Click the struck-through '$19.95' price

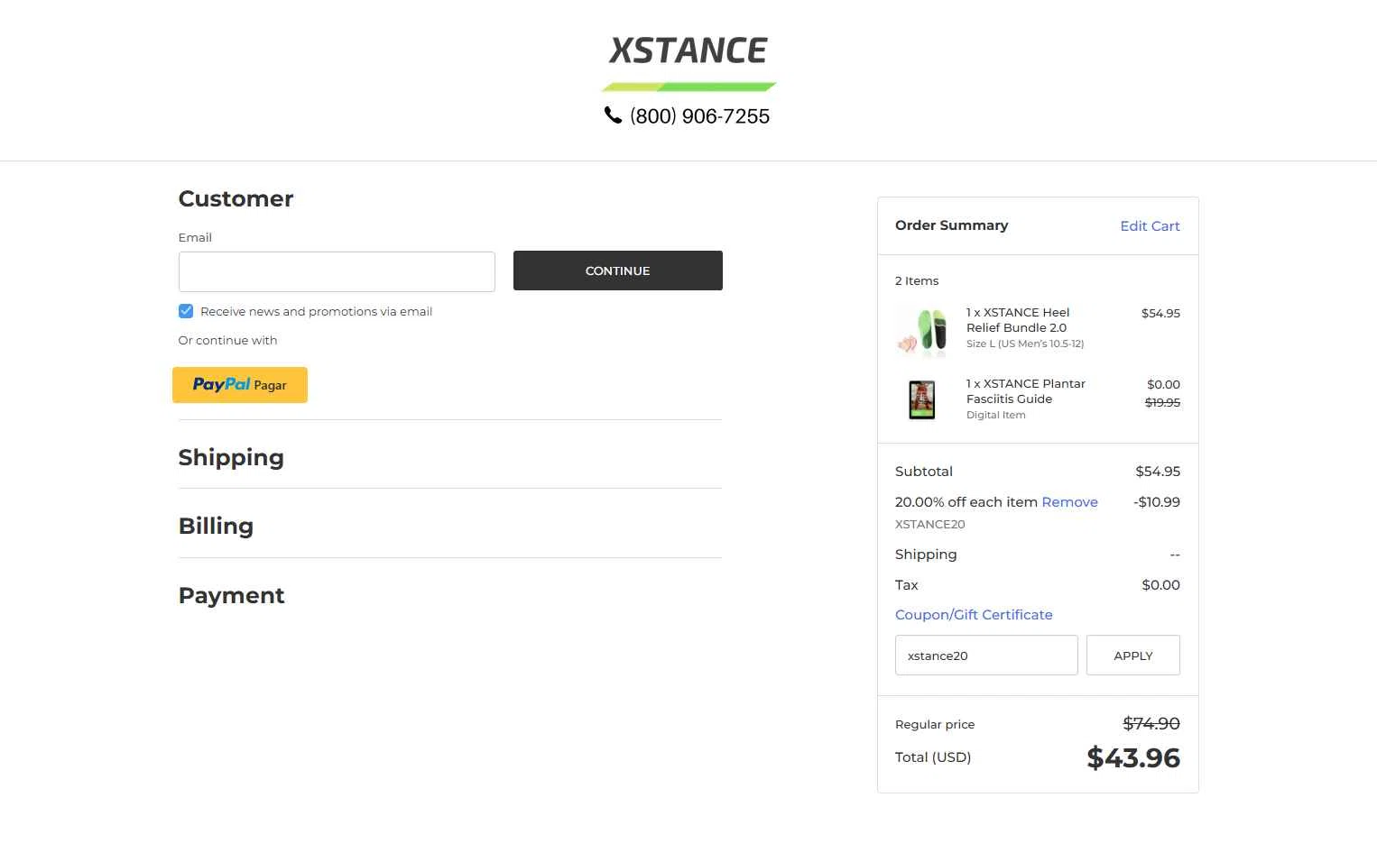[x=1162, y=403]
